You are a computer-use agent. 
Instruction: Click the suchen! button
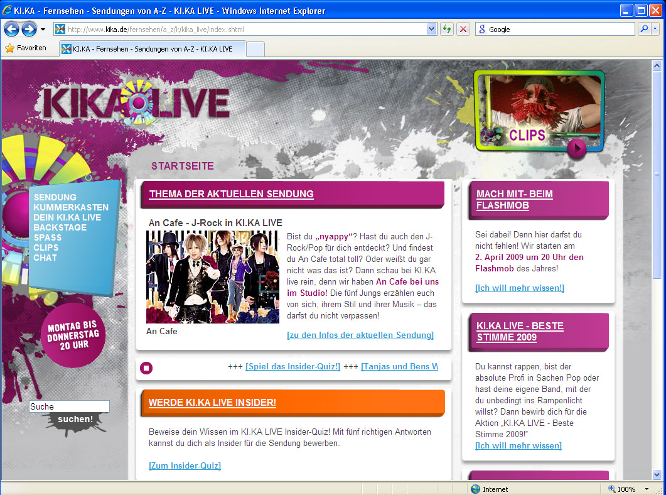point(75,420)
